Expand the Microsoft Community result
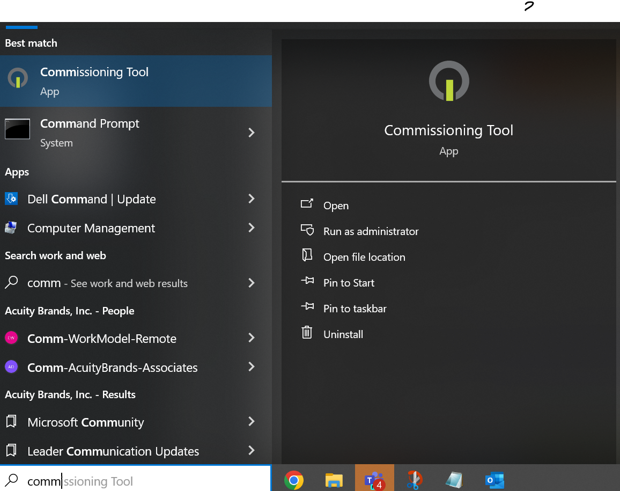The width and height of the screenshot is (620, 491). tap(252, 422)
